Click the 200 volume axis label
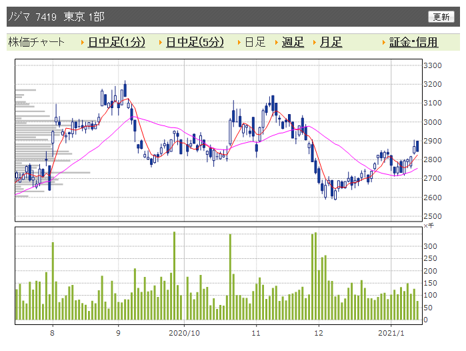466x351 pixels. [x=431, y=271]
